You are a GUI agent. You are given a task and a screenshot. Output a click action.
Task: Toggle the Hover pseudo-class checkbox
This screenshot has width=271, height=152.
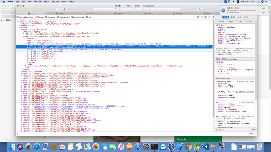click(x=237, y=21)
